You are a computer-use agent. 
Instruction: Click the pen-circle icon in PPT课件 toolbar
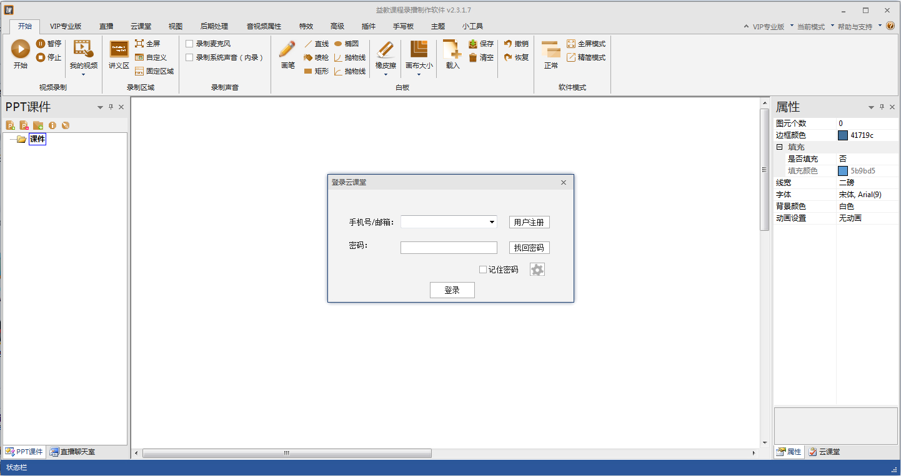click(66, 125)
